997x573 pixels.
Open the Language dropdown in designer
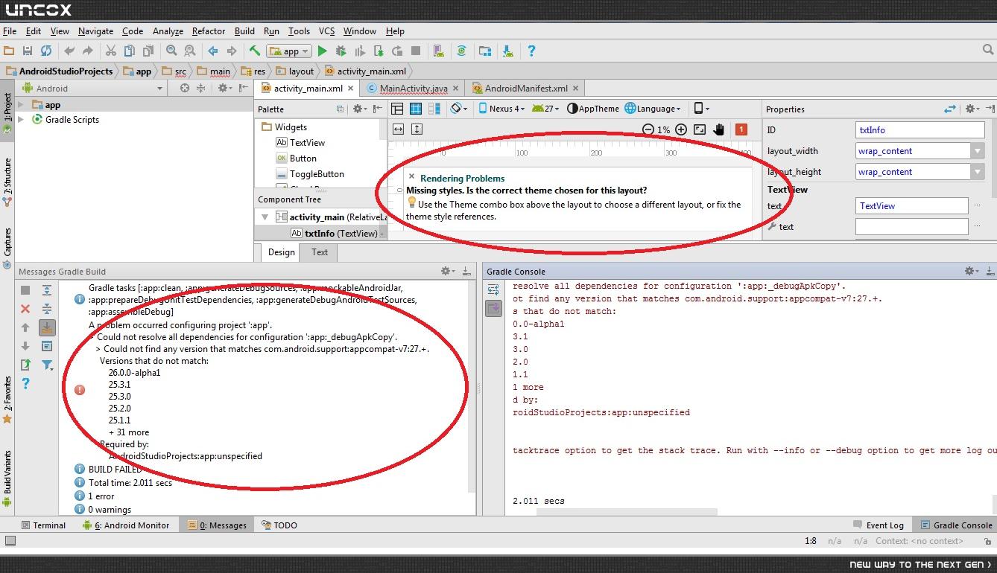653,109
